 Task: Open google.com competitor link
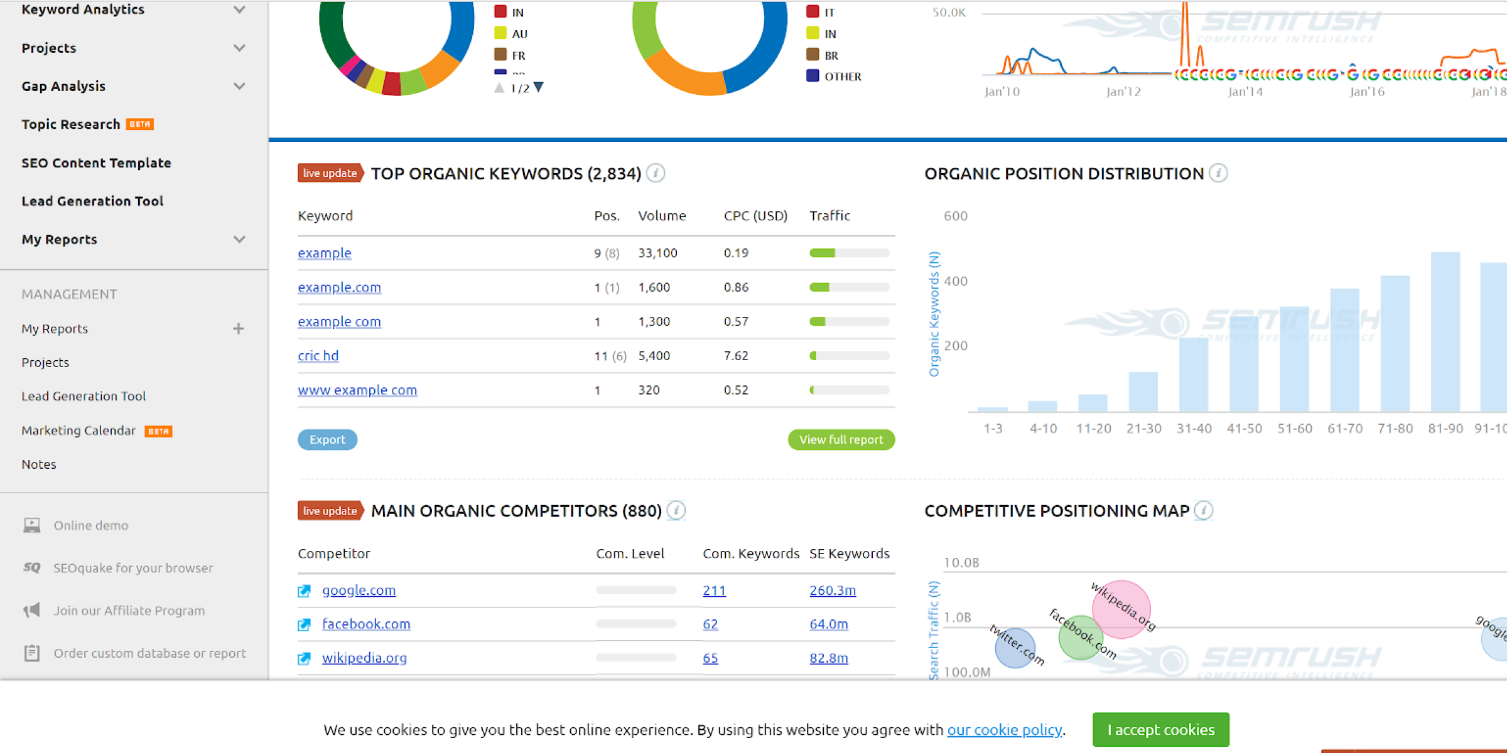359,590
